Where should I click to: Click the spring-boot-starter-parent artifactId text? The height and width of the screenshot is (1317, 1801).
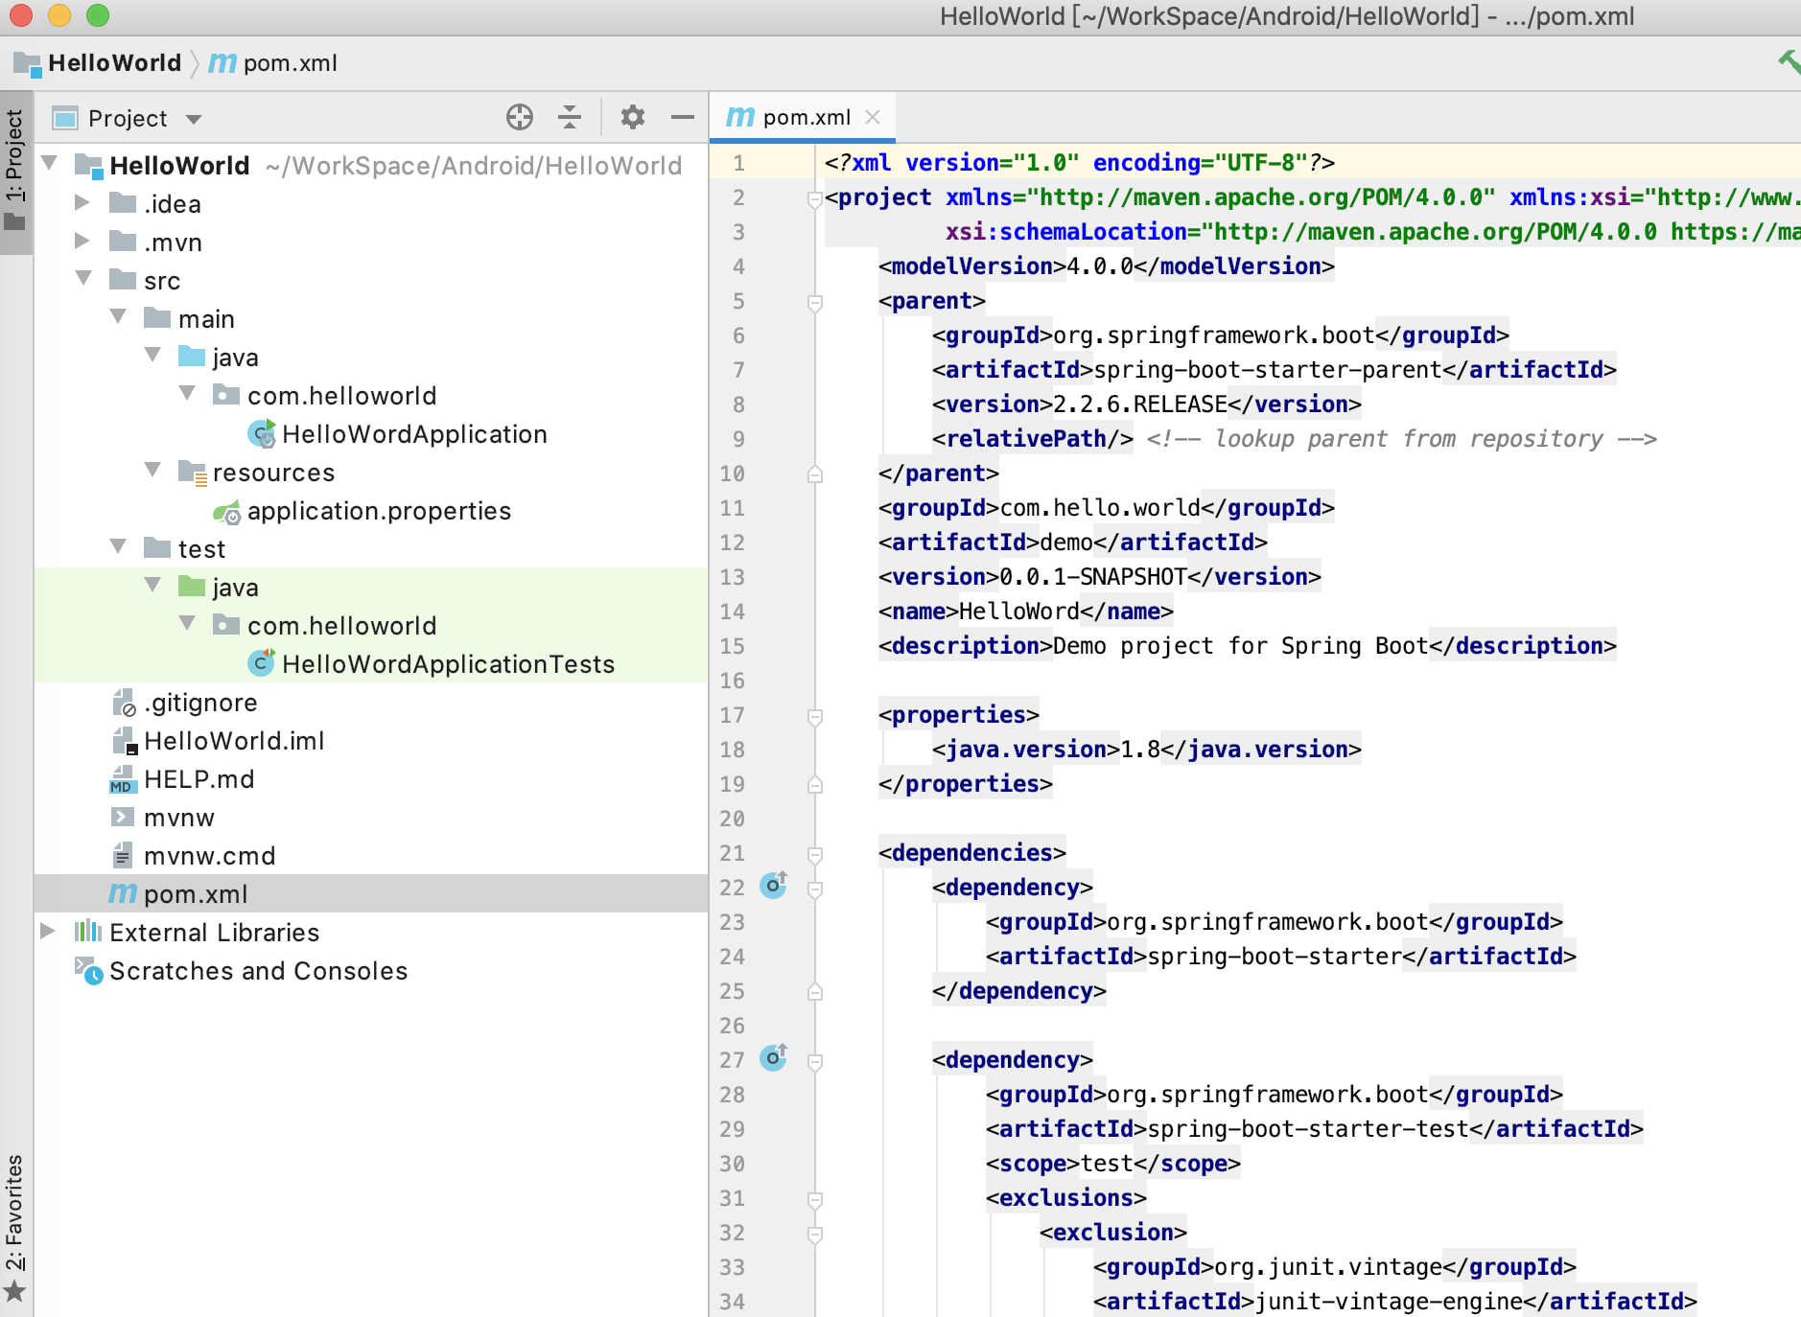pyautogui.click(x=1268, y=370)
